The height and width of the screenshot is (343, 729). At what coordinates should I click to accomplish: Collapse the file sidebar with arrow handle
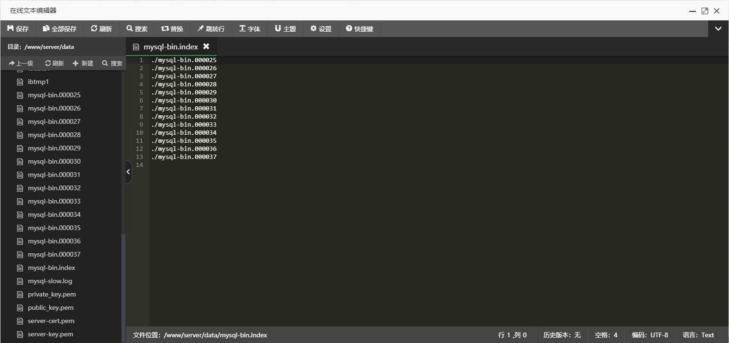[128, 172]
